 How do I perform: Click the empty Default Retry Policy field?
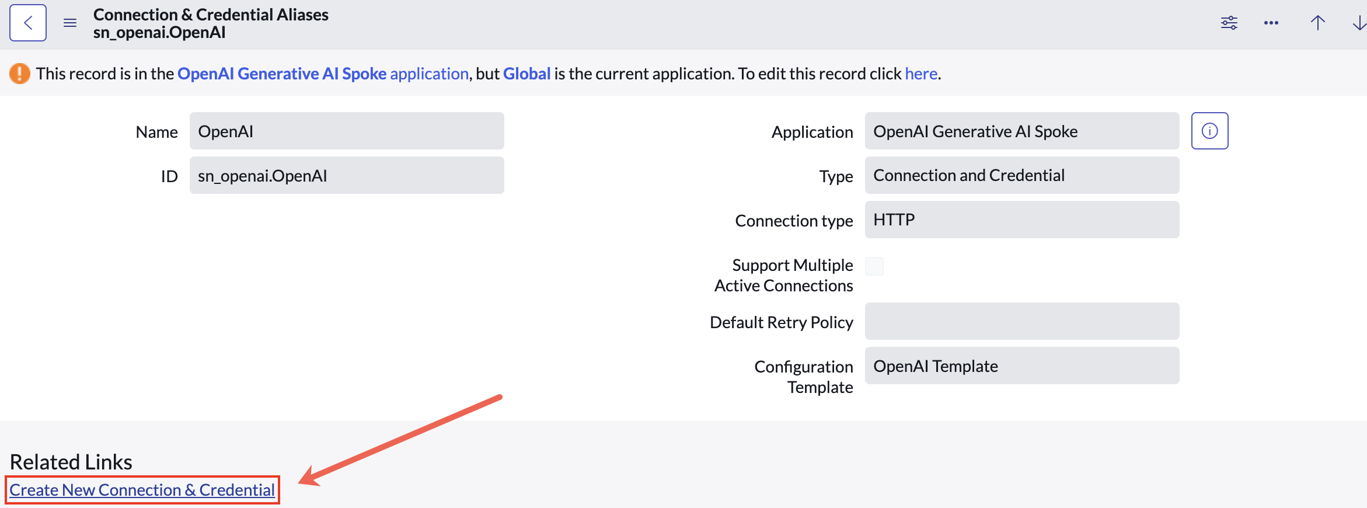click(1022, 321)
